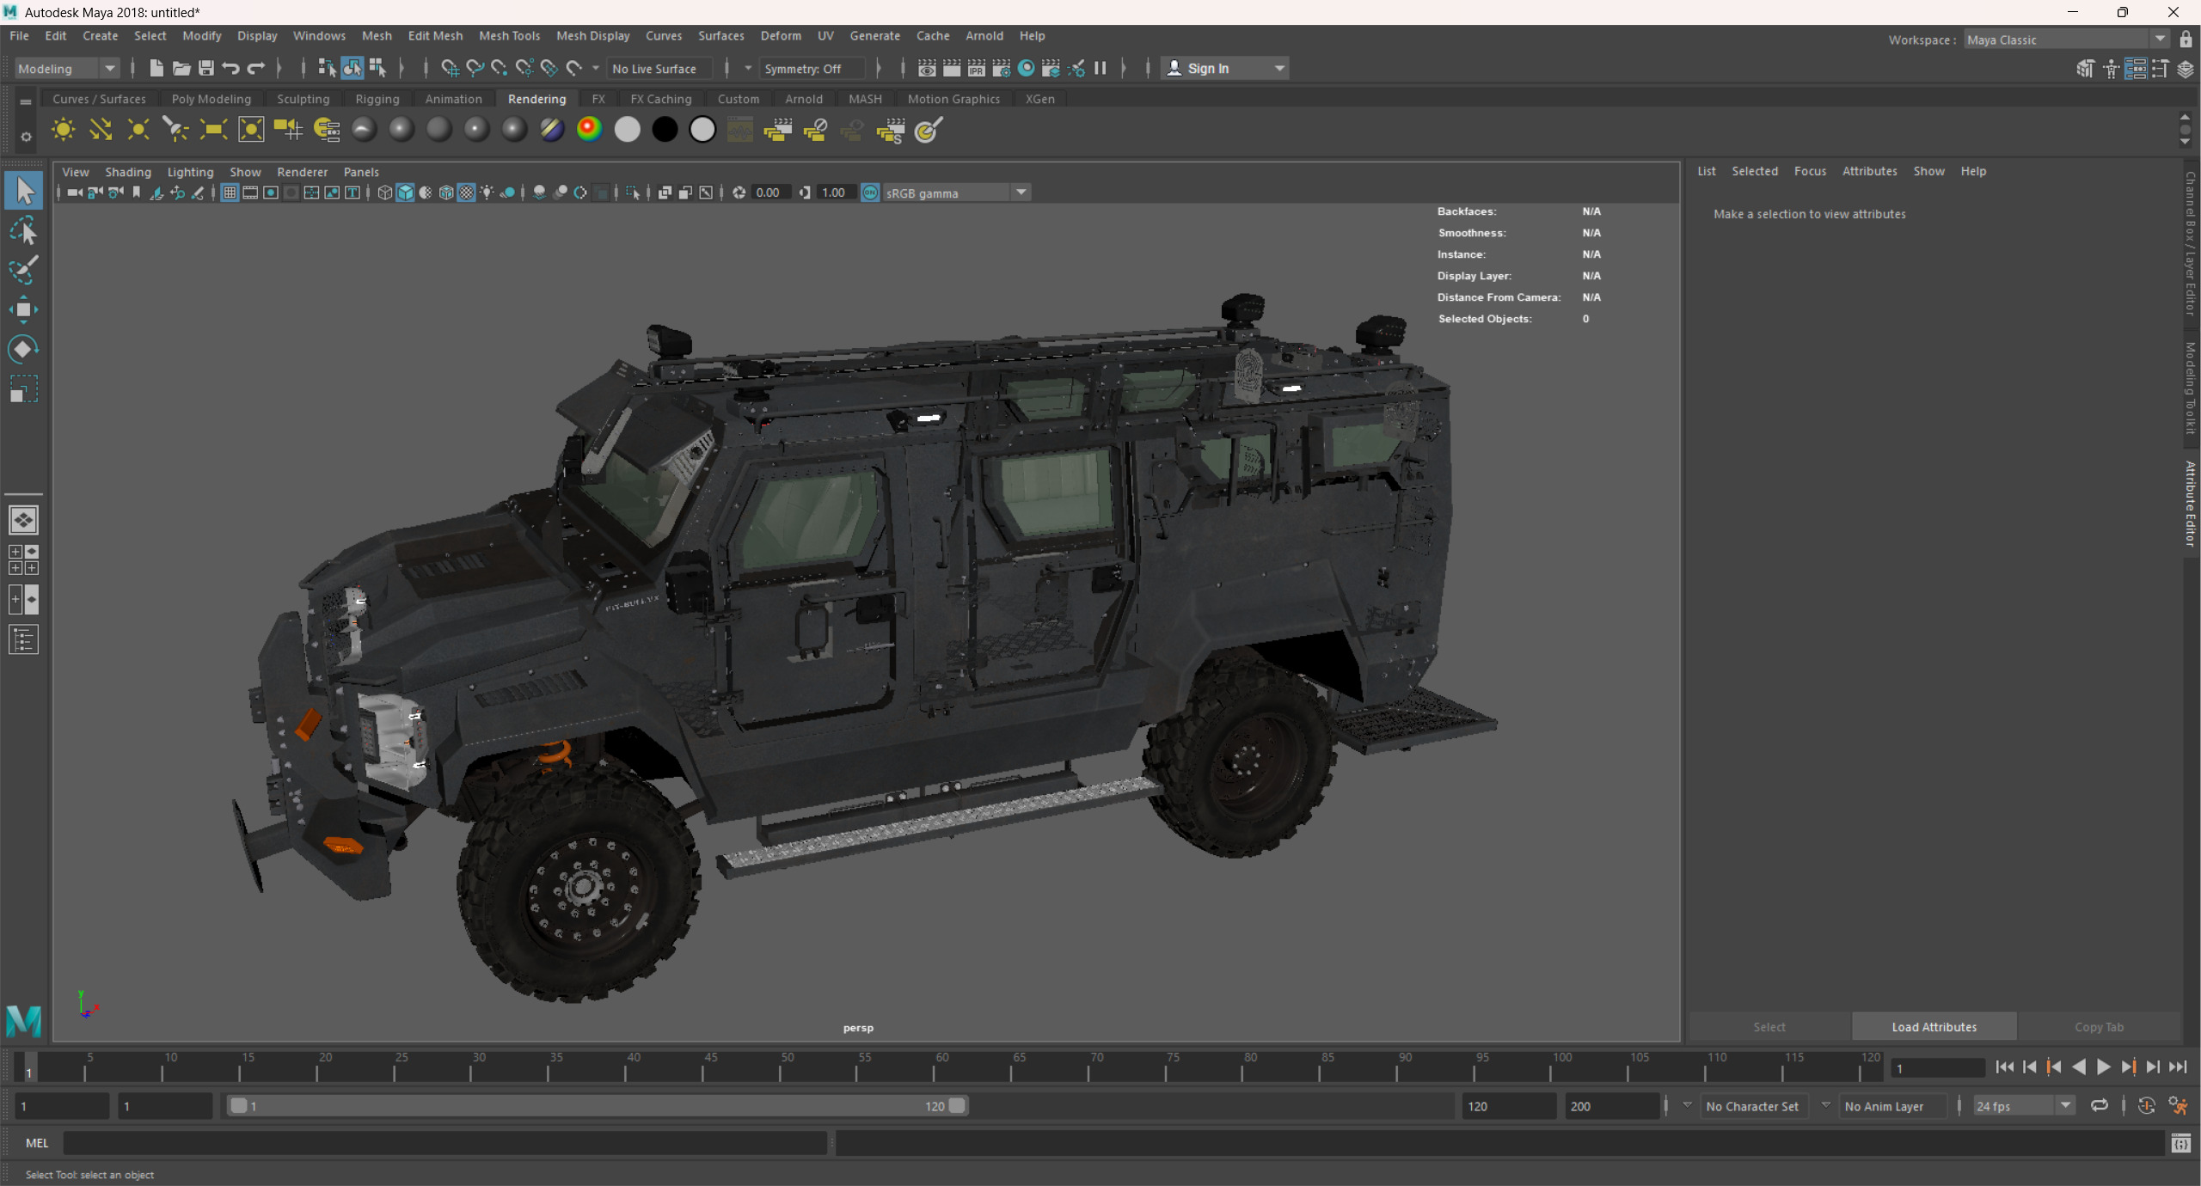2201x1186 pixels.
Task: Open shelf settings gear icon
Action: coord(26,137)
